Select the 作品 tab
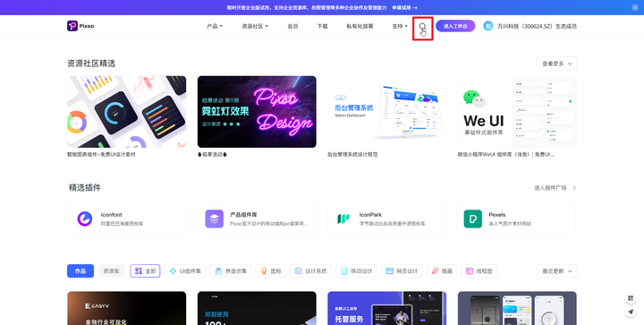 (80, 271)
